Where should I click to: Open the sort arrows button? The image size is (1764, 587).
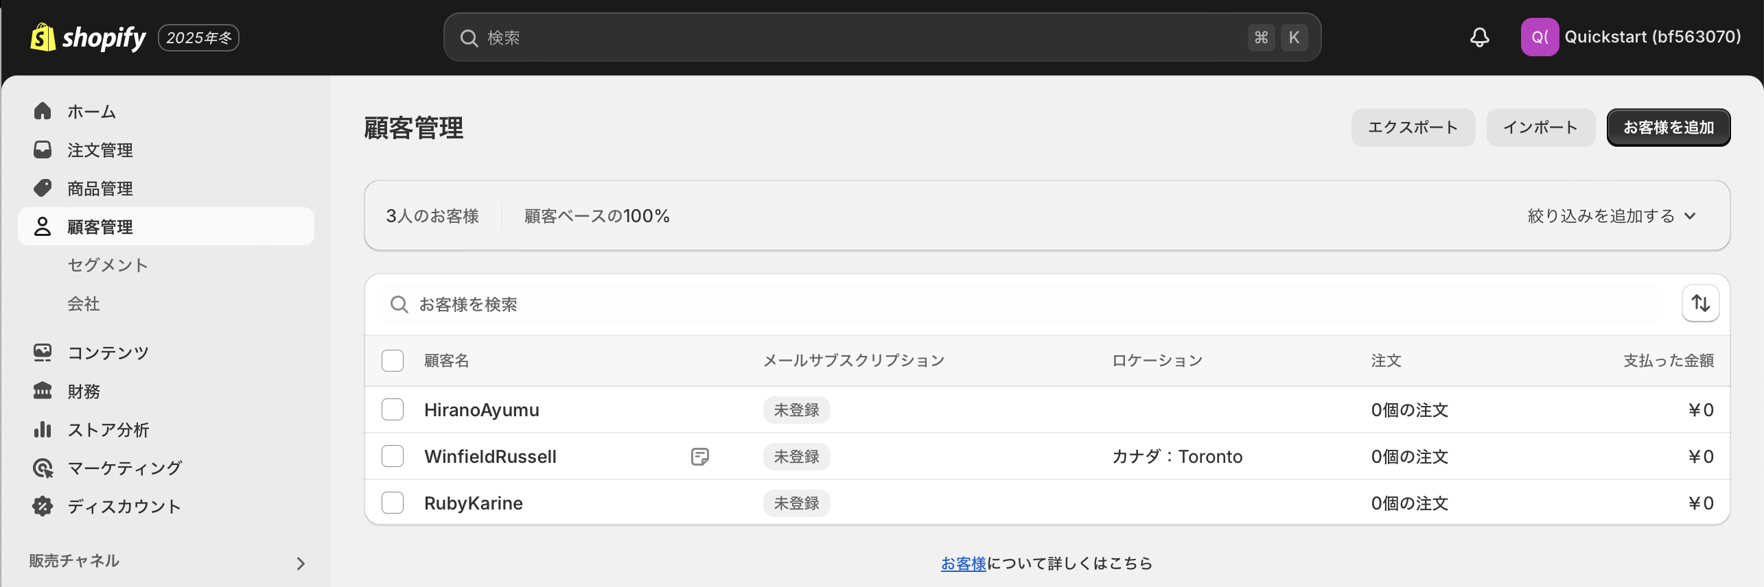(x=1700, y=303)
